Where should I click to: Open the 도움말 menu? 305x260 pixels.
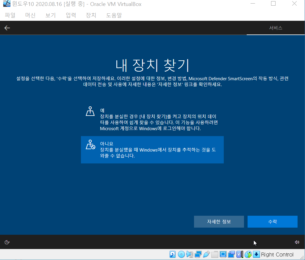pos(114,15)
